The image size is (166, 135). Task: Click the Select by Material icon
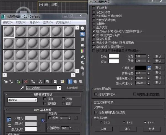point(82,68)
